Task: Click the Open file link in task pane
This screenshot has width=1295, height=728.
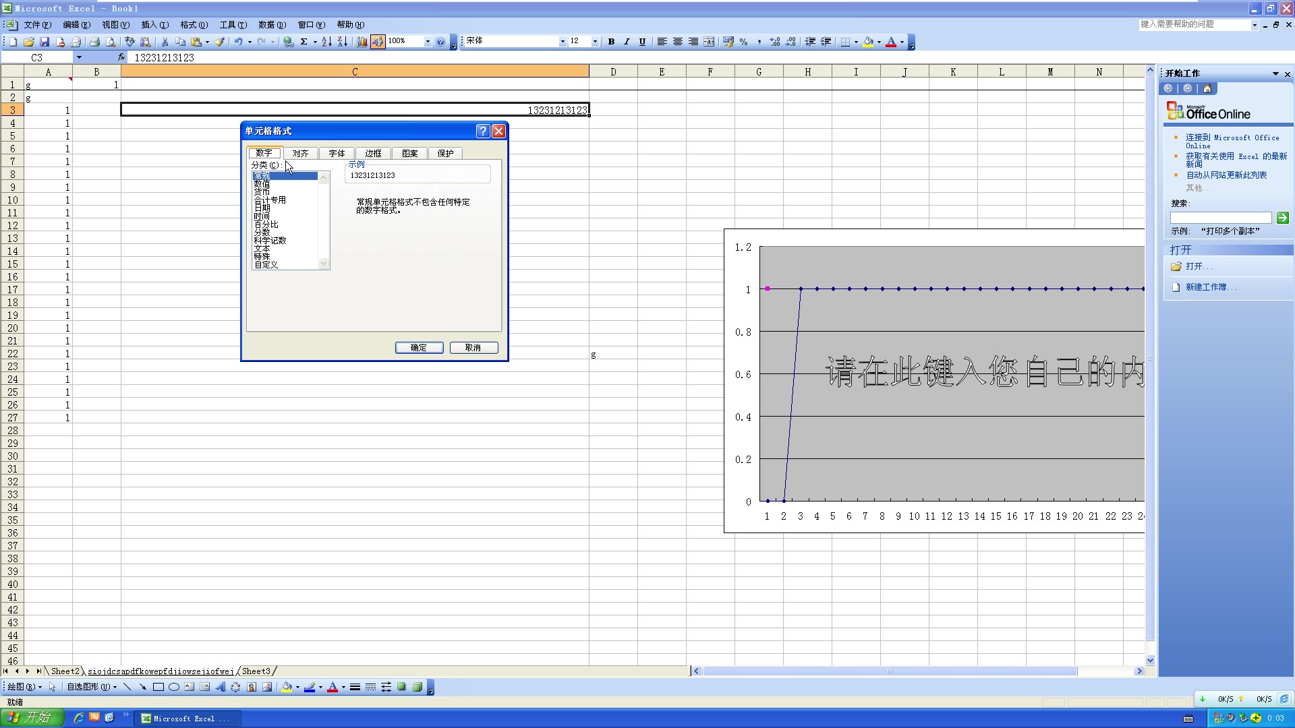Action: pos(1199,266)
